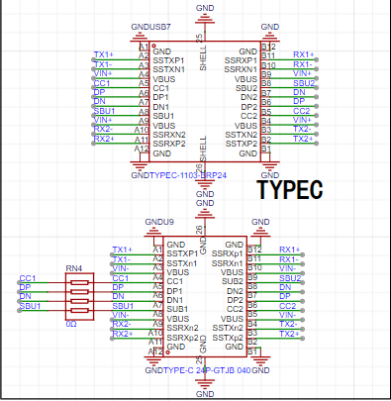This screenshot has width=391, height=401.
Task: Click the SSRXp1 pin on lower connector
Action: [x=227, y=253]
